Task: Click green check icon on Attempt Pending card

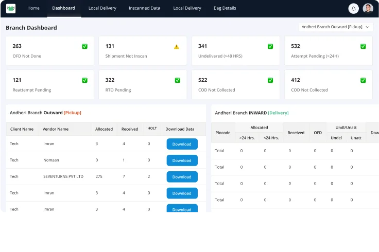Action: (x=363, y=46)
